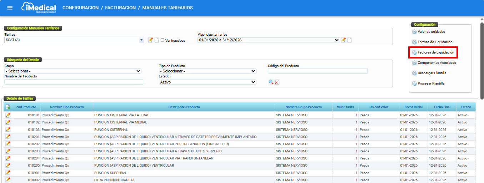Screen dimensions: 484x183
Task: Enable the Ver Inactivos checkbox
Action: [x=163, y=40]
